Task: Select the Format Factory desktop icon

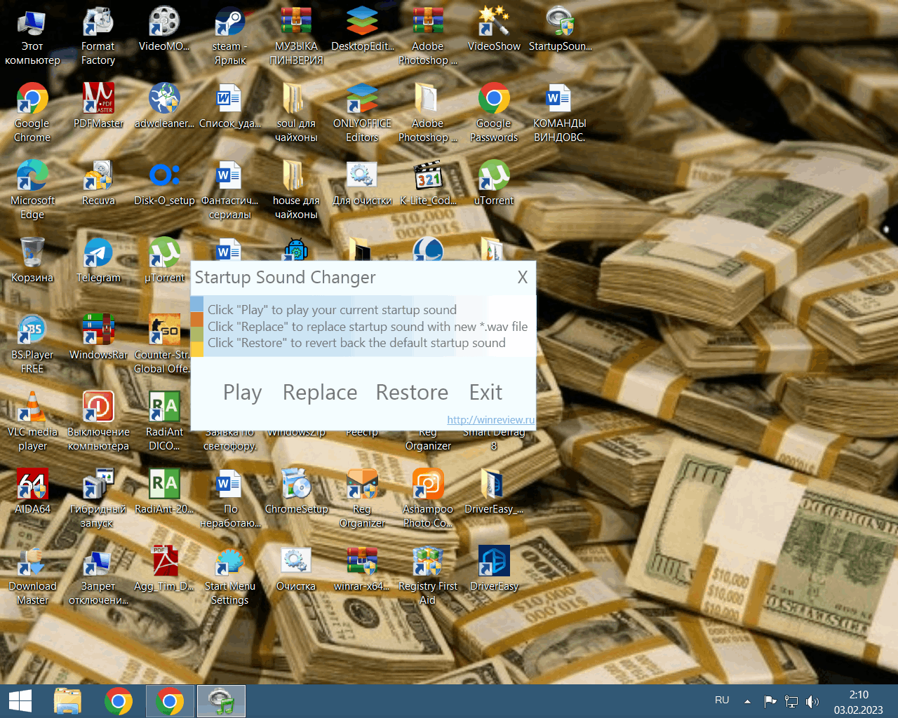Action: coord(98,36)
